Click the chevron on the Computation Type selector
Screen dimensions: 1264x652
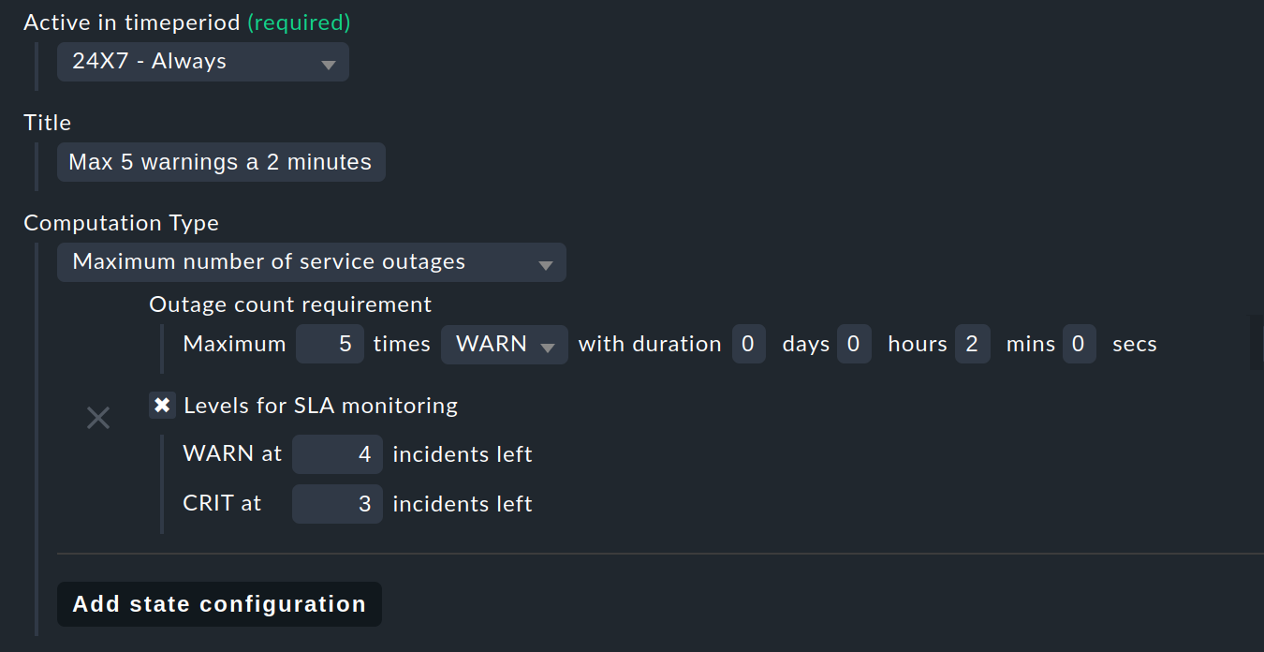546,262
